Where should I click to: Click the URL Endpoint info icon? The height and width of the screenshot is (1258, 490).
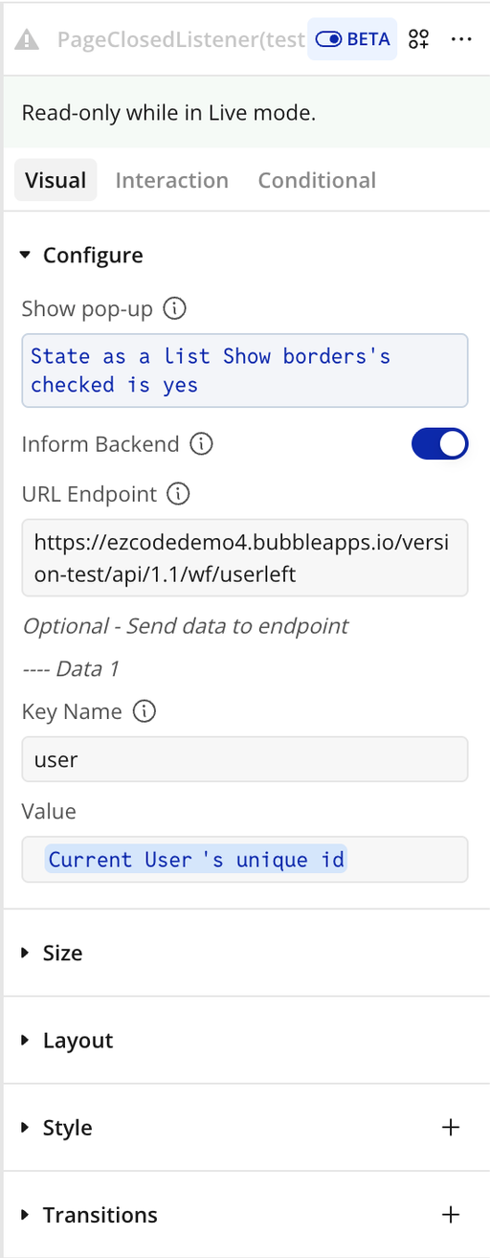[178, 494]
